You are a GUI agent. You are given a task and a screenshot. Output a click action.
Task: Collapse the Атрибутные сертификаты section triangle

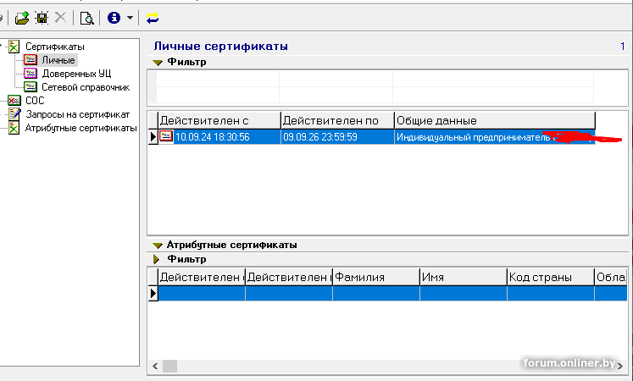[158, 246]
